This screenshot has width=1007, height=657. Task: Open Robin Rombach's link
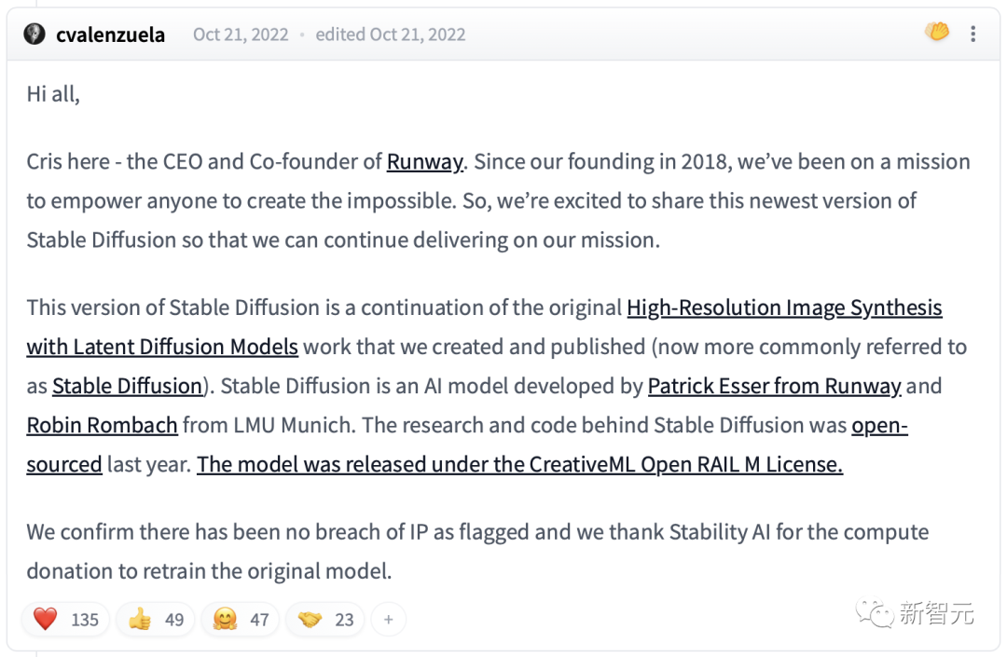coord(102,425)
